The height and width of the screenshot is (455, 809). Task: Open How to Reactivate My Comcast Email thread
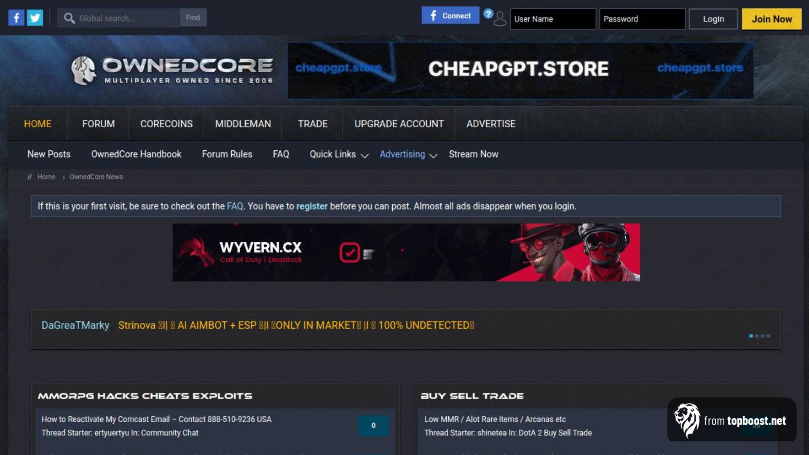pyautogui.click(x=156, y=419)
